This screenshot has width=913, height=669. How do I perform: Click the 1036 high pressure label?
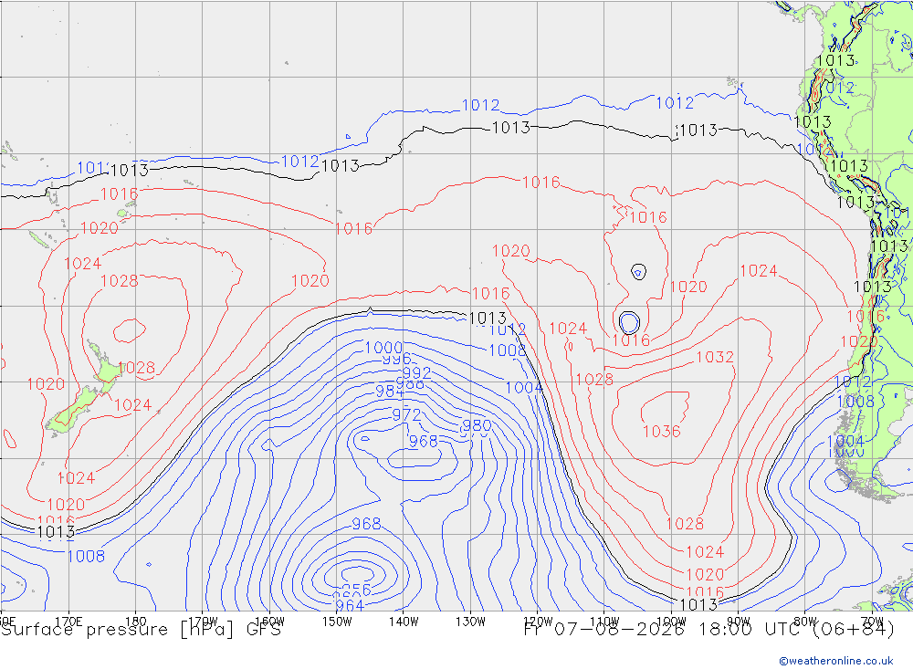tap(661, 432)
